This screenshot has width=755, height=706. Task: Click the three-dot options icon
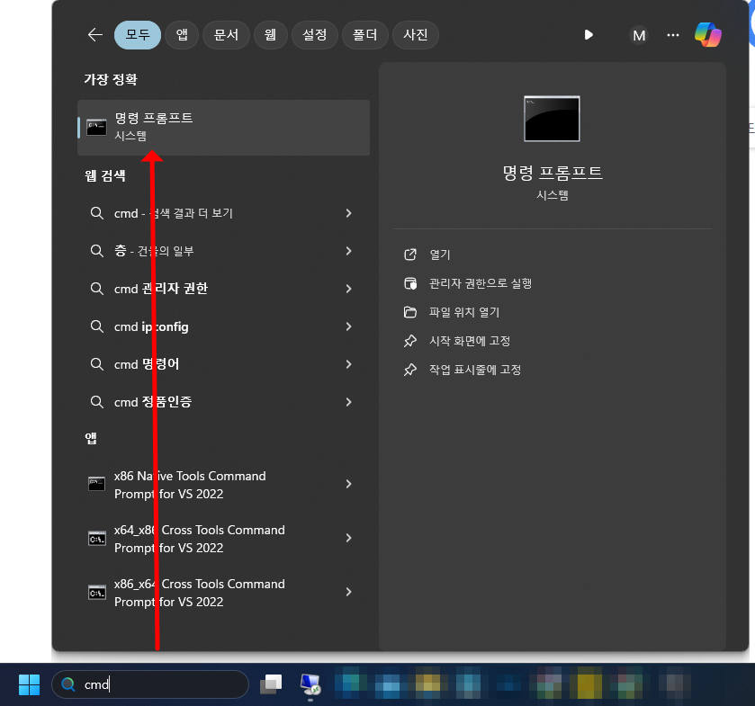click(x=672, y=34)
